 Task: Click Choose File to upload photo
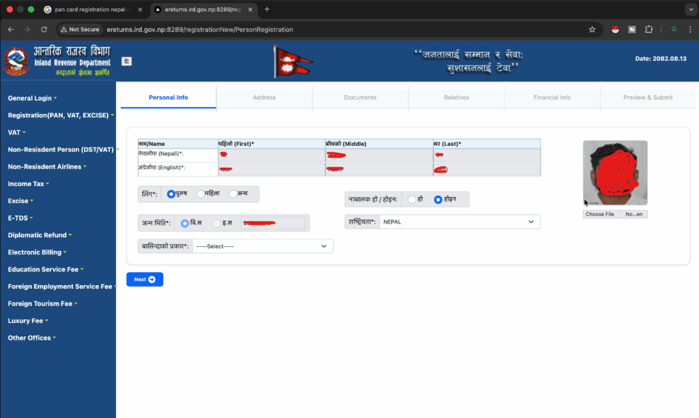point(600,214)
